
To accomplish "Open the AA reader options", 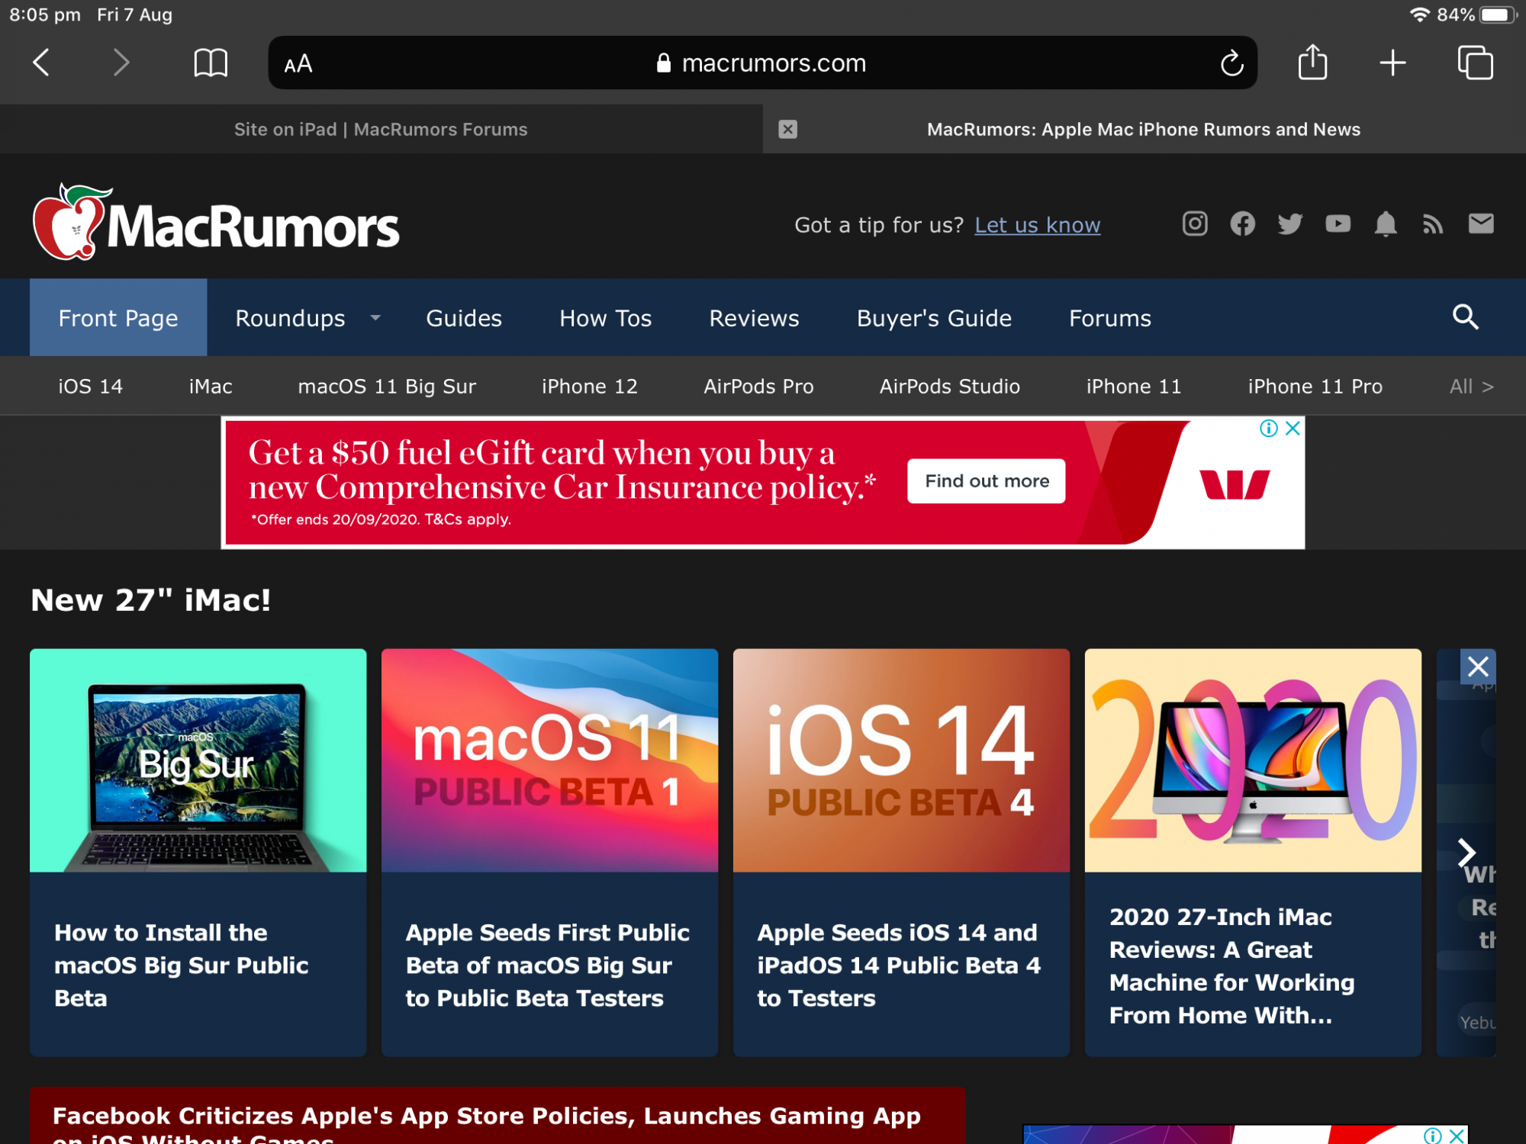I will tap(298, 64).
